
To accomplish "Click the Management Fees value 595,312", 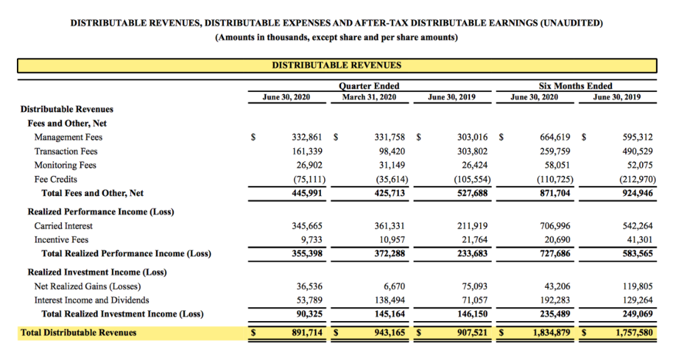I will pyautogui.click(x=638, y=137).
